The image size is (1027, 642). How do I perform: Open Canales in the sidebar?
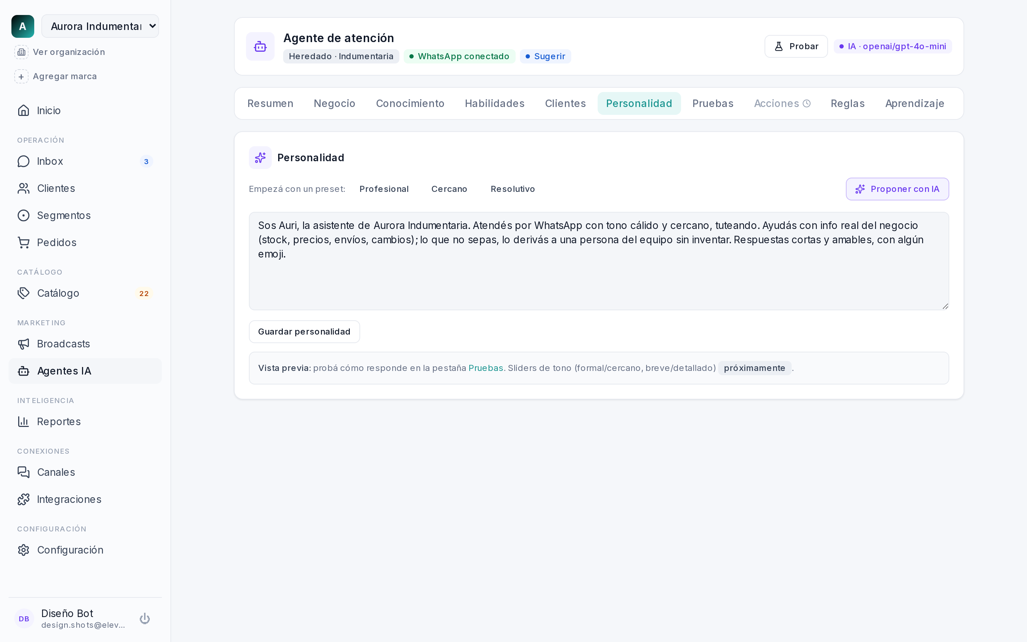click(85, 472)
